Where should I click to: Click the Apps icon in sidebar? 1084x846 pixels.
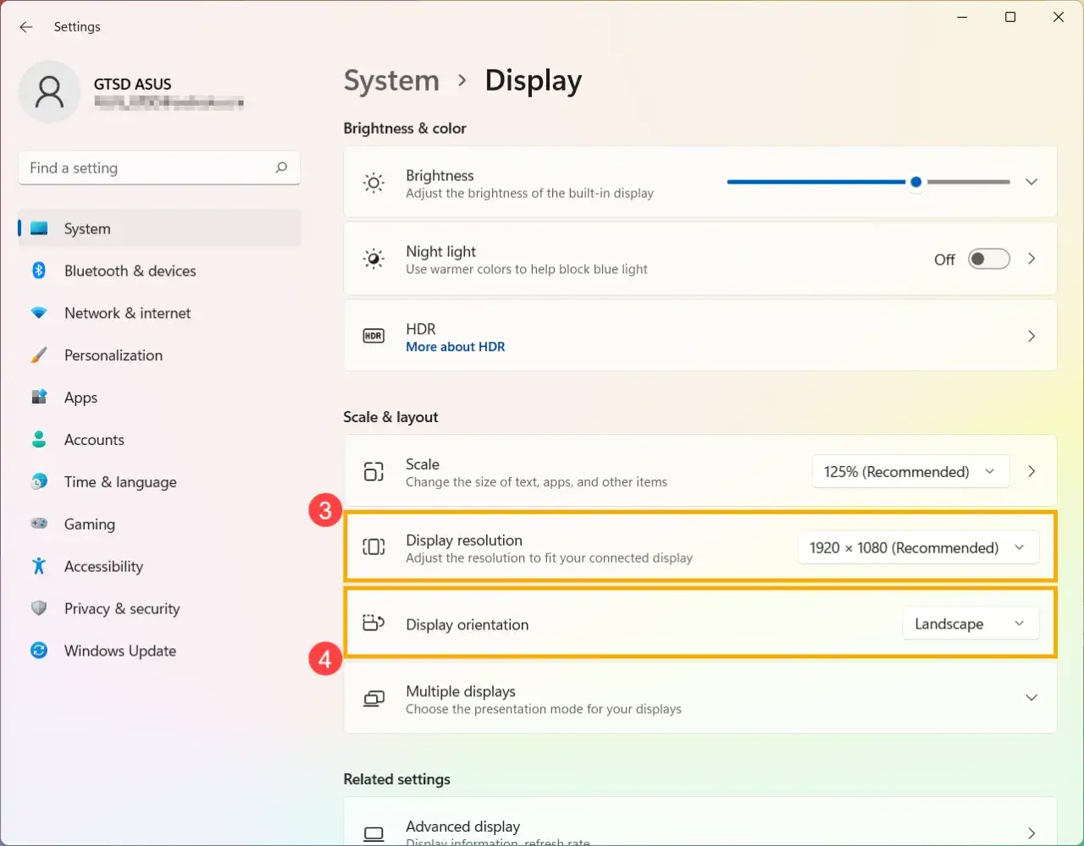(39, 397)
